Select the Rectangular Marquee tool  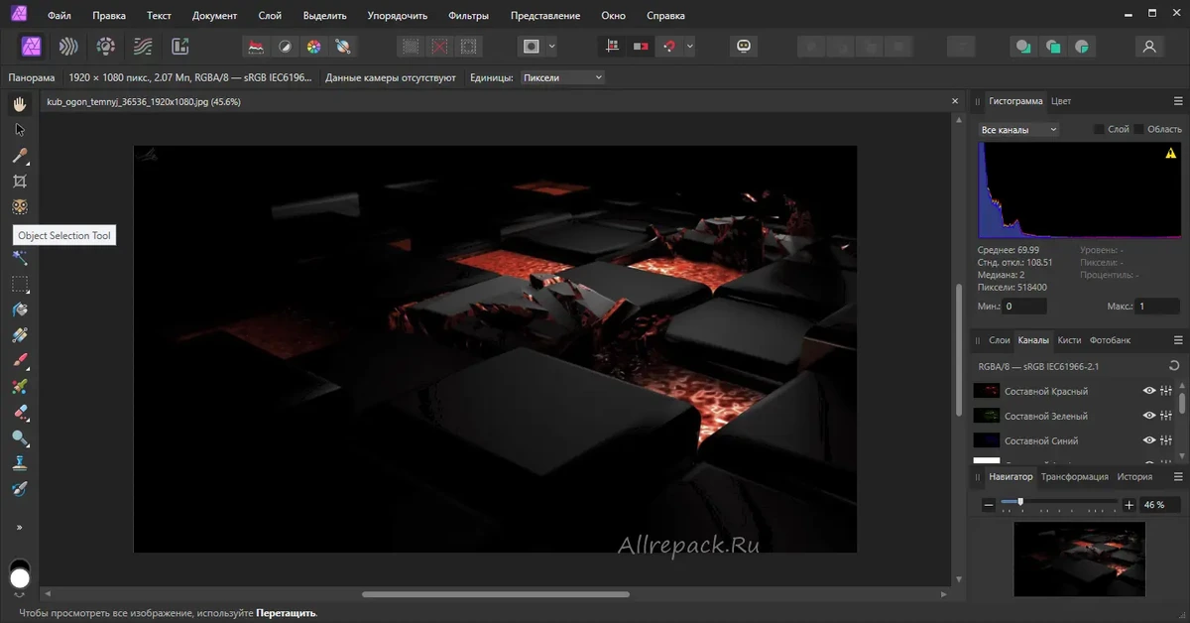pyautogui.click(x=19, y=284)
